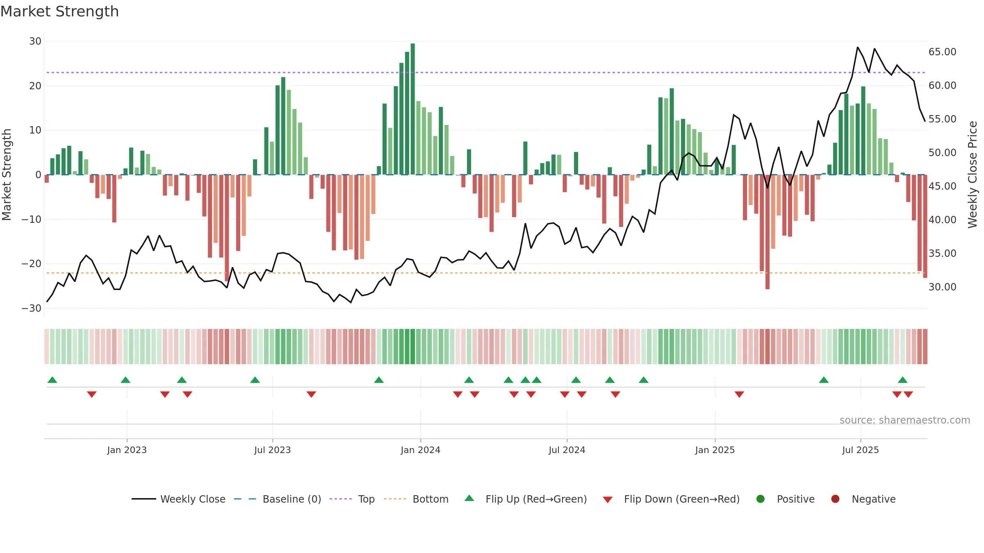Click the 30.00 price axis label

point(942,287)
